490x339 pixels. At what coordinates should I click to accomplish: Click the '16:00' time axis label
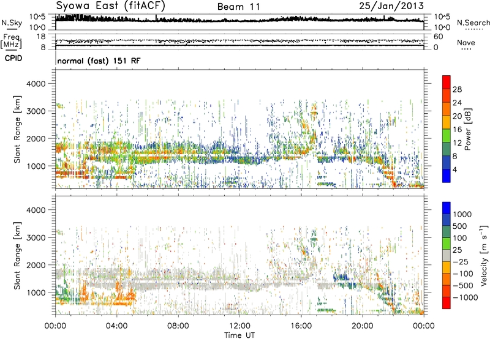[301, 326]
